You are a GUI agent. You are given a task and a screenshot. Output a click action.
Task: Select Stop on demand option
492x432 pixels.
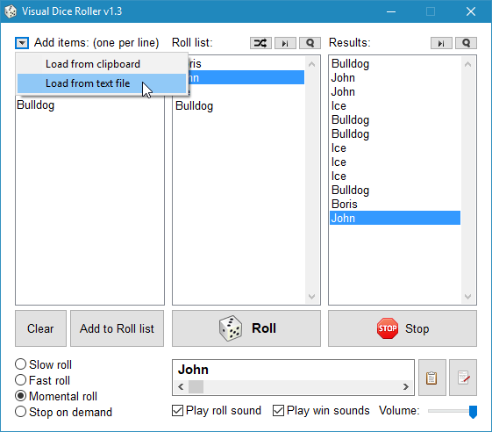pyautogui.click(x=63, y=412)
